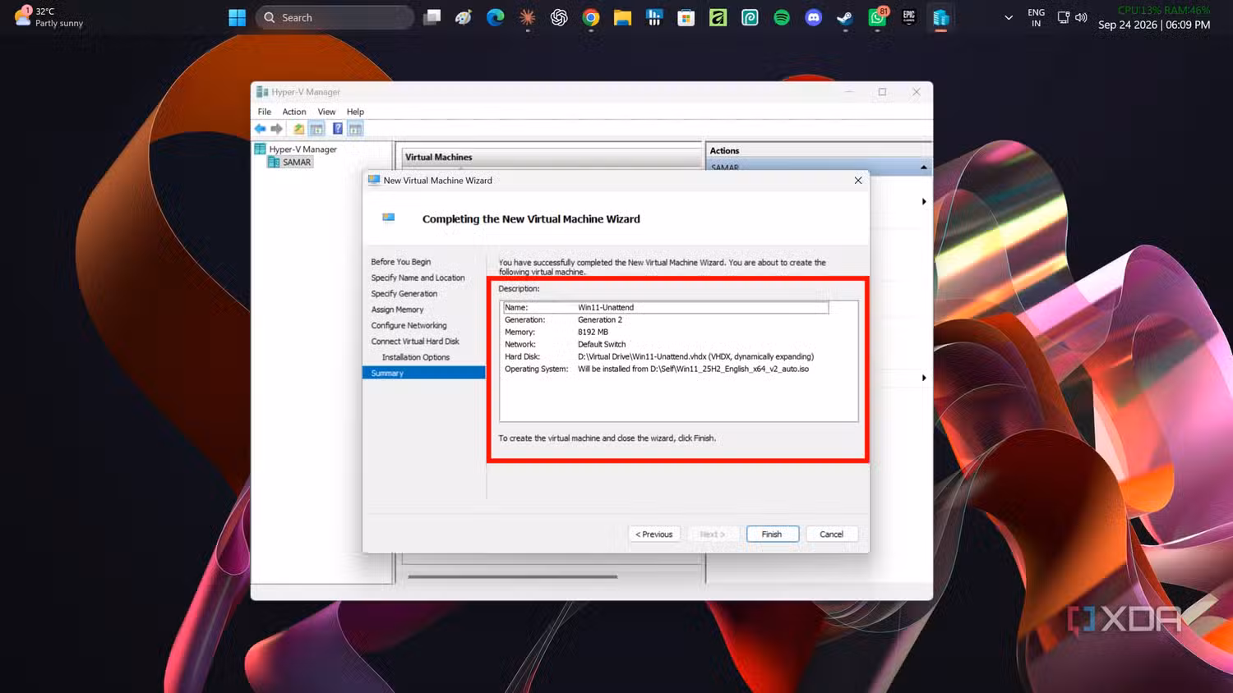
Task: Open the Help menu
Action: [x=355, y=112]
